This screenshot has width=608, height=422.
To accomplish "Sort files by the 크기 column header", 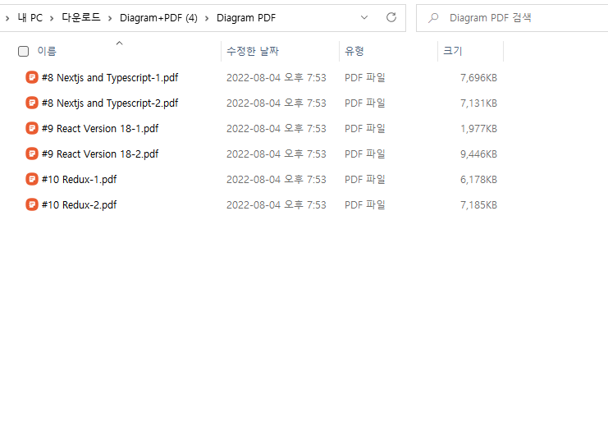I will [x=452, y=51].
